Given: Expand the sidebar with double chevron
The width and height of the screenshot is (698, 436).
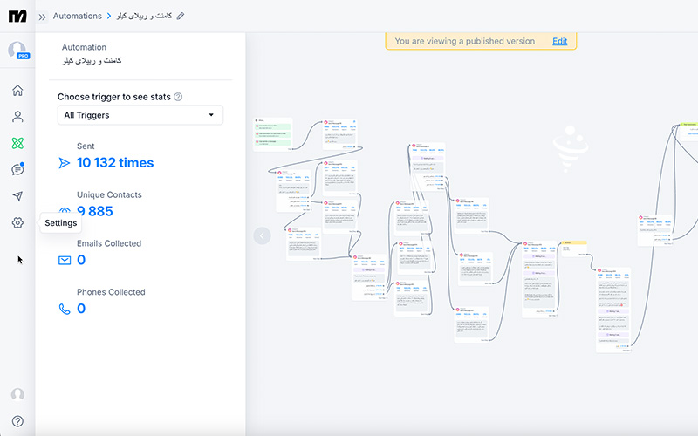Looking at the screenshot, I should (42, 16).
